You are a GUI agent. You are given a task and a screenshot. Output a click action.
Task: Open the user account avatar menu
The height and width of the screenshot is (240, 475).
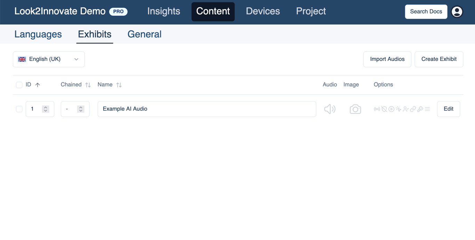(457, 12)
